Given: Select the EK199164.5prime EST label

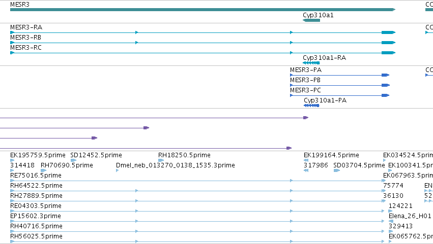Looking at the screenshot, I should 331,155.
